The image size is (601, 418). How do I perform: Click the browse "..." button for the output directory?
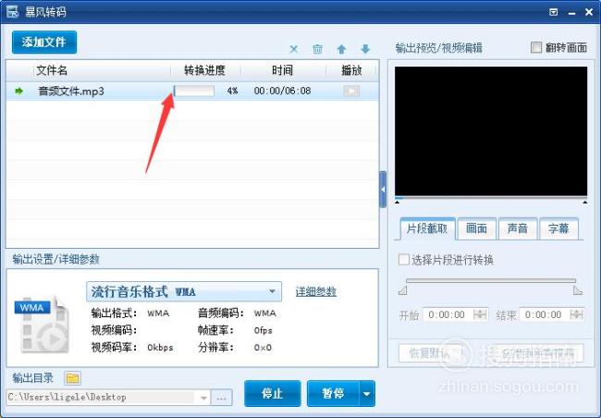[x=222, y=398]
